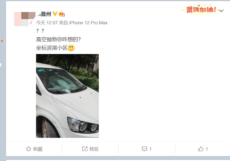Click the 转发 button label
Viewport: 230px width, 161px height.
tap(94, 149)
